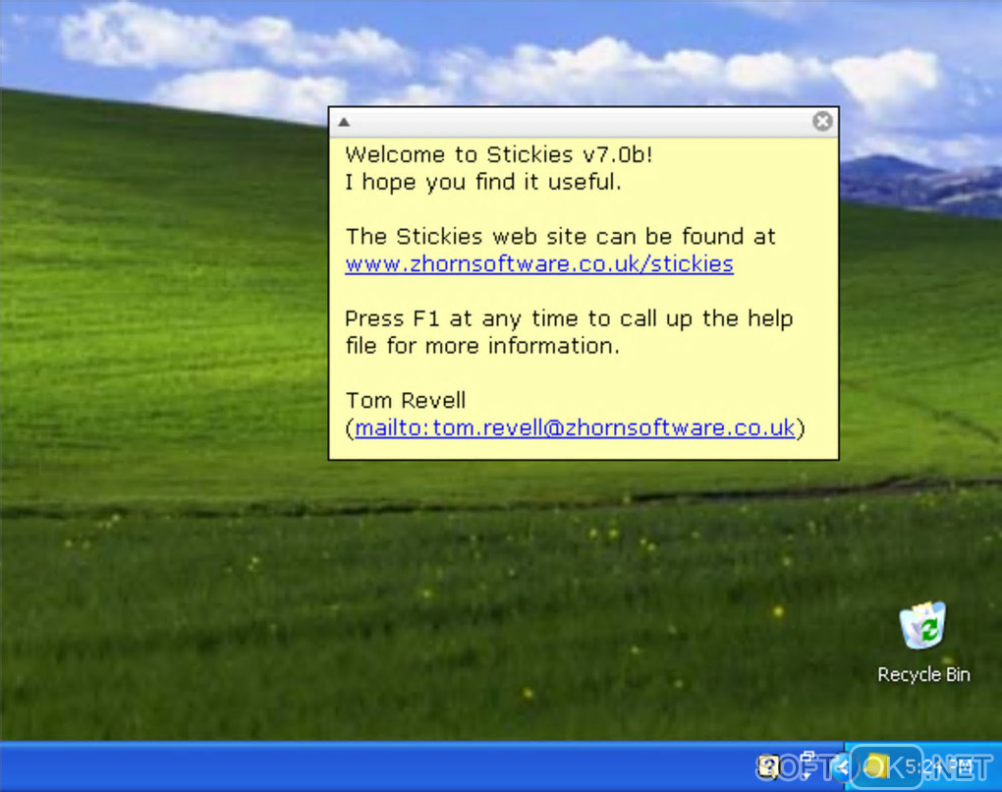1002x792 pixels.
Task: Click the "Tom Revell" name in the note
Action: coord(405,400)
